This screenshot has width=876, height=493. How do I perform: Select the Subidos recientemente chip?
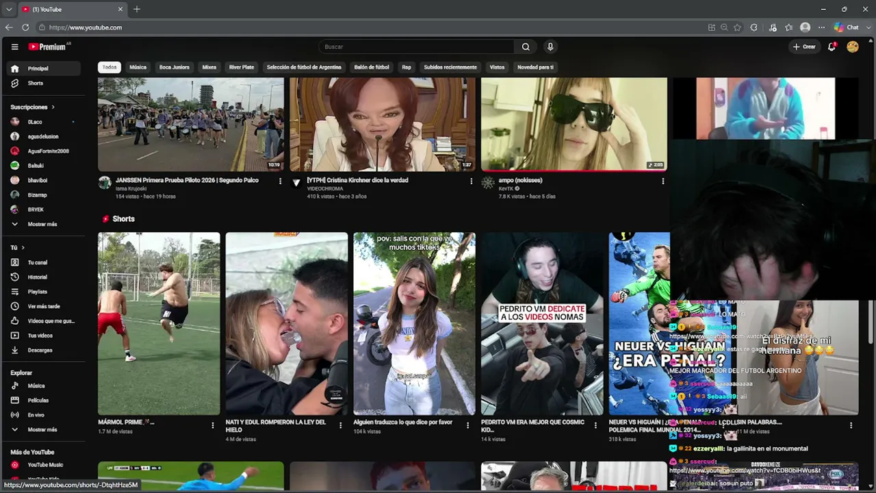click(450, 67)
